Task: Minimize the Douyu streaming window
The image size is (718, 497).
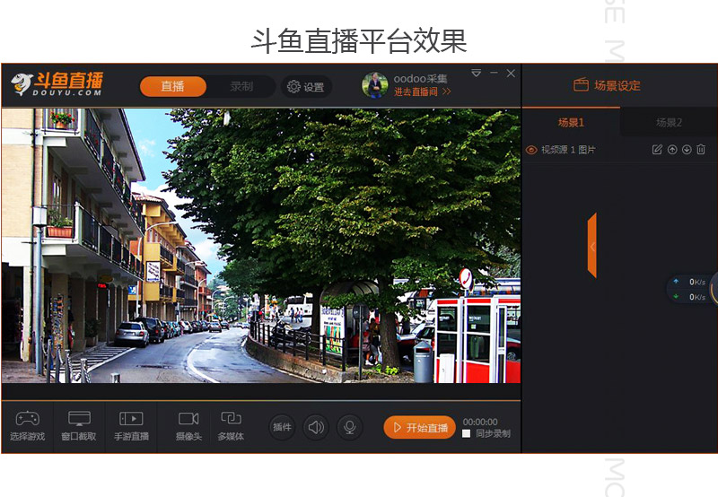Action: (x=494, y=74)
